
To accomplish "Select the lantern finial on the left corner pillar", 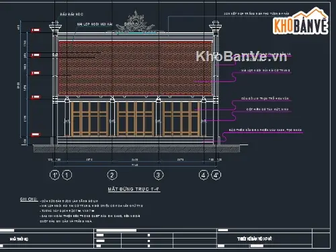I will pos(55,27).
